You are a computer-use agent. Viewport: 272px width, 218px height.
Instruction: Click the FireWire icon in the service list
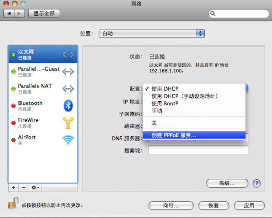tap(68, 123)
